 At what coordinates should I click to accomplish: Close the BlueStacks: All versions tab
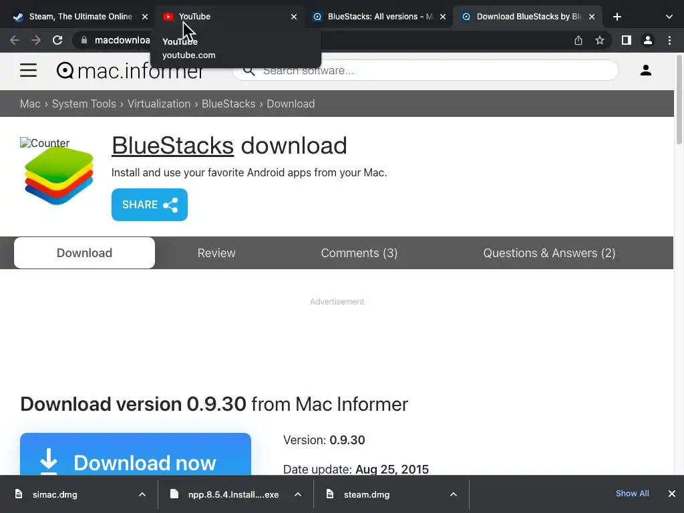tap(443, 17)
